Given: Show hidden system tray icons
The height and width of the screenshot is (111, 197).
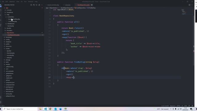Looking at the screenshot, I should pyautogui.click(x=171, y=109).
